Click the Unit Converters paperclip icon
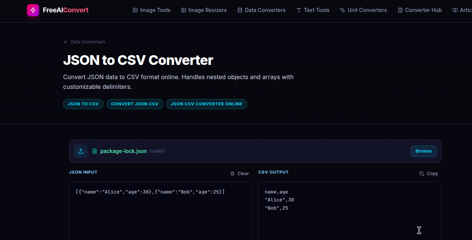 342,10
